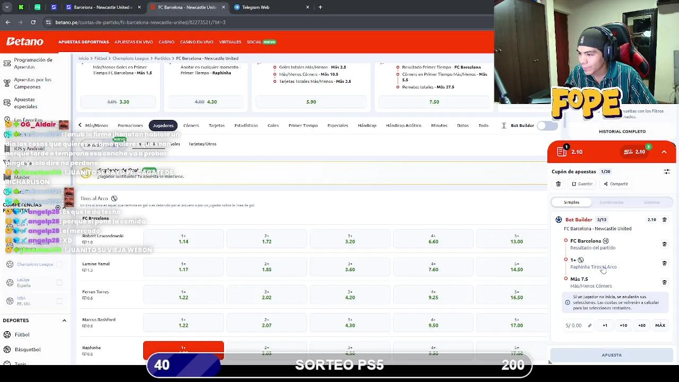The image size is (679, 382).
Task: Open the Social Nuevo section
Action: (x=261, y=42)
